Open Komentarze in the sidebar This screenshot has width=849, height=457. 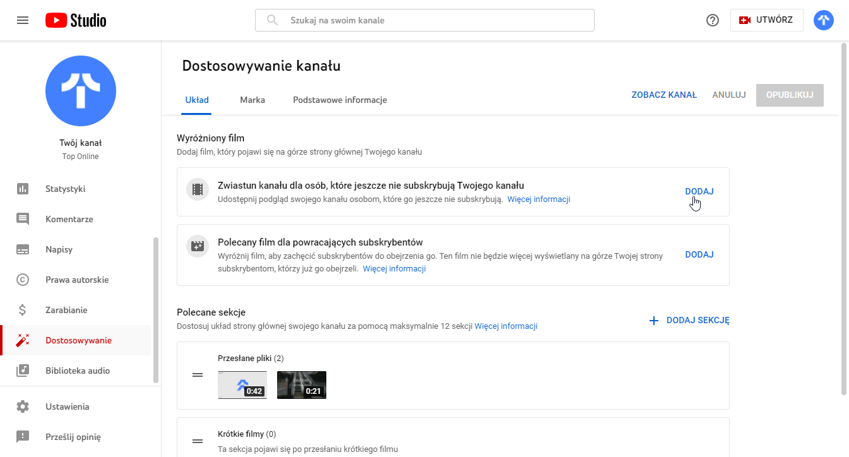coord(76,219)
